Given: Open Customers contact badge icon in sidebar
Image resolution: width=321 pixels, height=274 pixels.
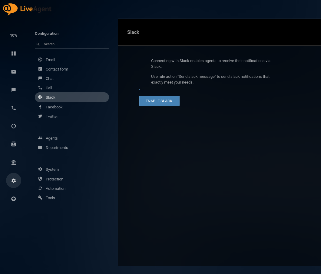Looking at the screenshot, I should click(14, 144).
